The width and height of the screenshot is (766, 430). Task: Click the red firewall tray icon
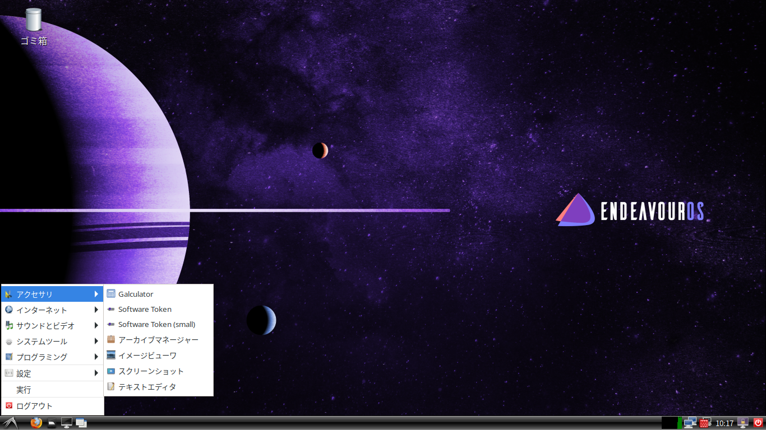(x=705, y=423)
